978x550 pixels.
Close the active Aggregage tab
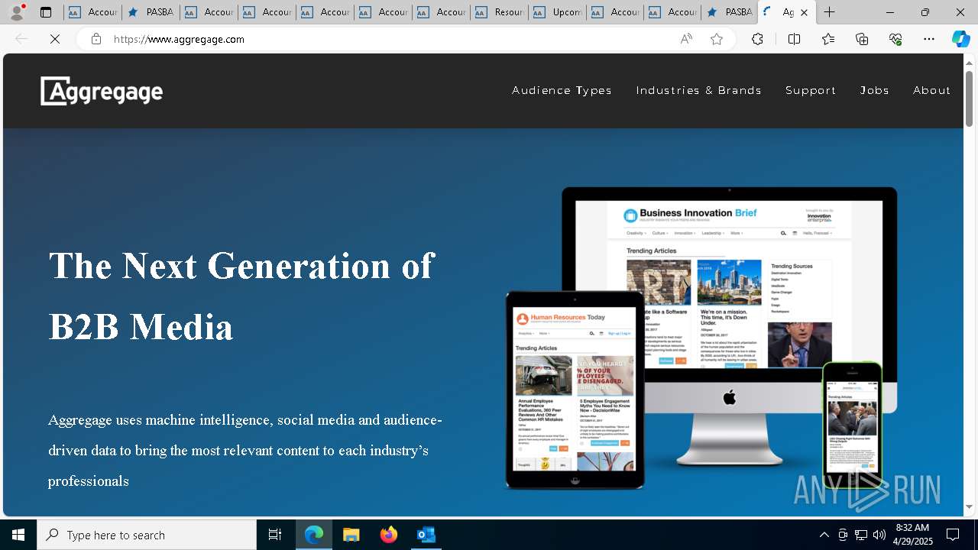(804, 12)
